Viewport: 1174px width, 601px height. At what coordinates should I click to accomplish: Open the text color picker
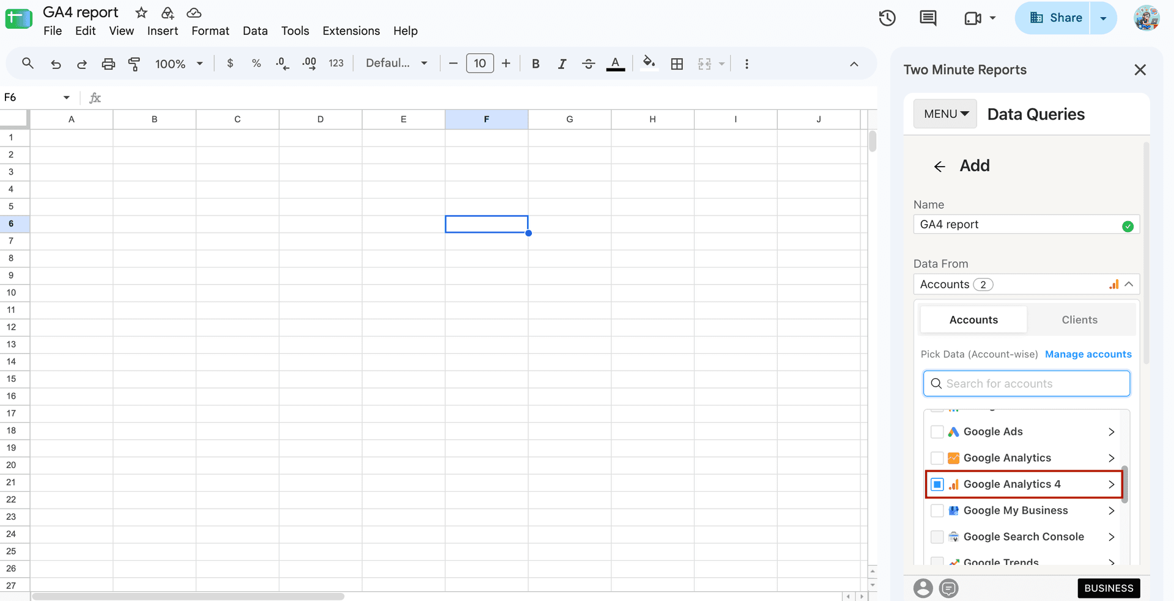click(x=616, y=64)
